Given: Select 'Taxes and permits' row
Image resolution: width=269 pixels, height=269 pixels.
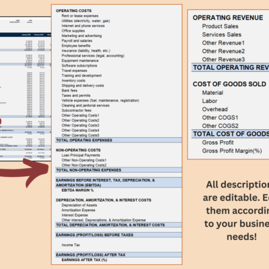Looking at the screenshot, I should tap(76, 95).
